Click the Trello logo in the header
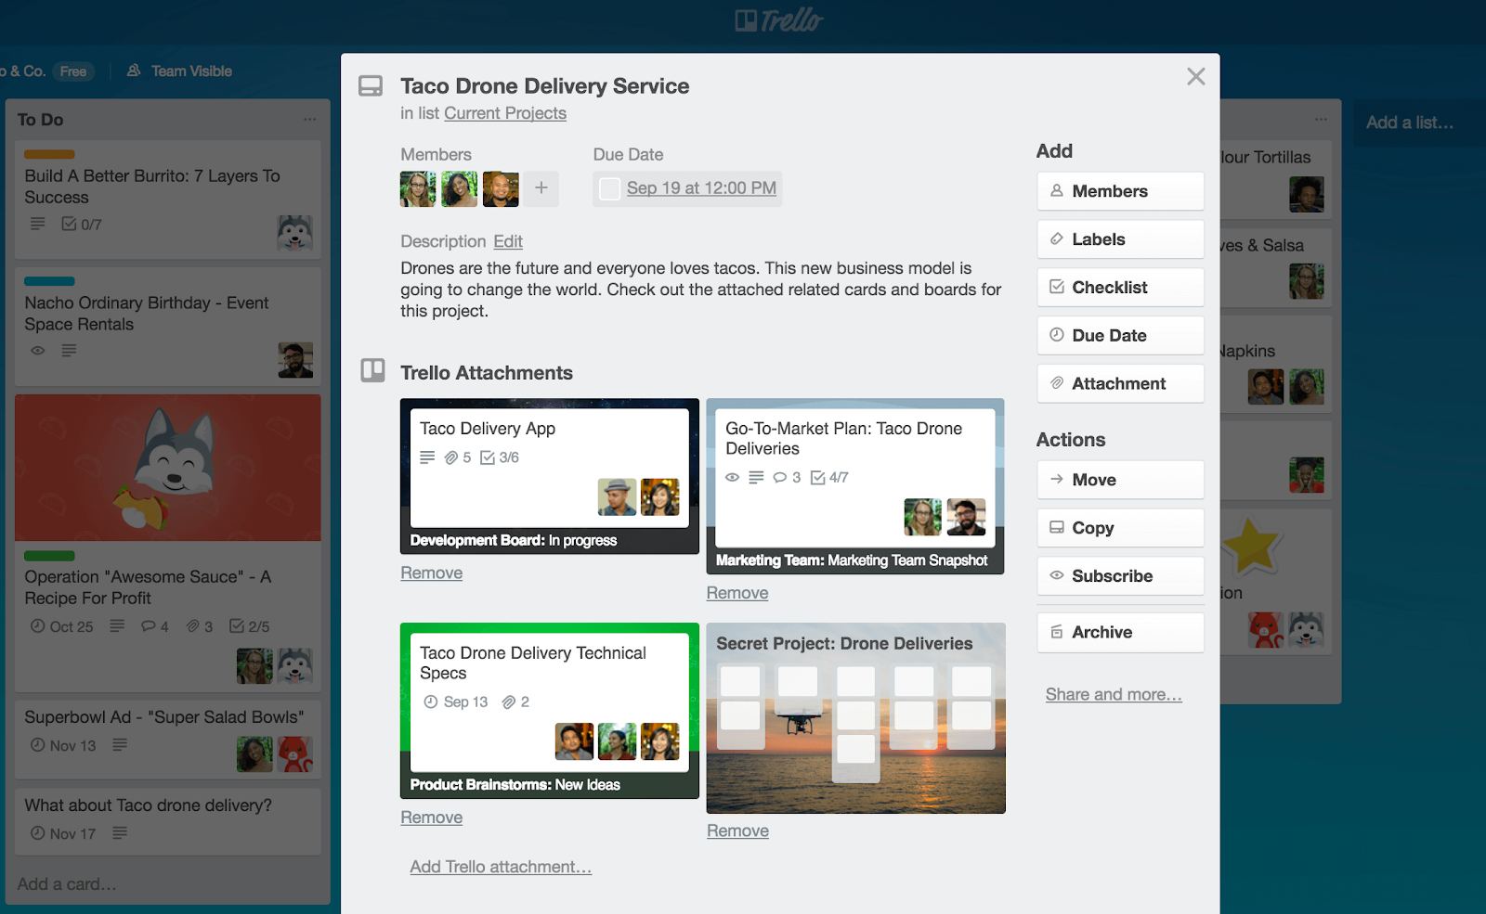Image resolution: width=1486 pixels, height=914 pixels. [x=778, y=20]
